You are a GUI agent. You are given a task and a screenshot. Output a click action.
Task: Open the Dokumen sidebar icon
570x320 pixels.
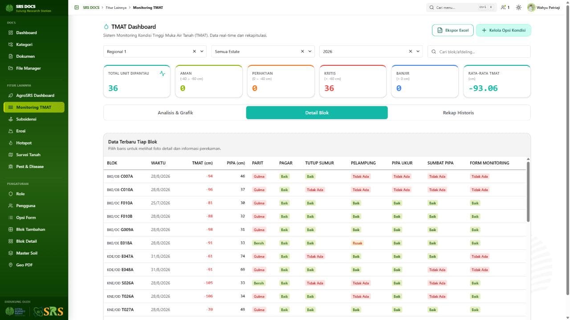tap(11, 56)
